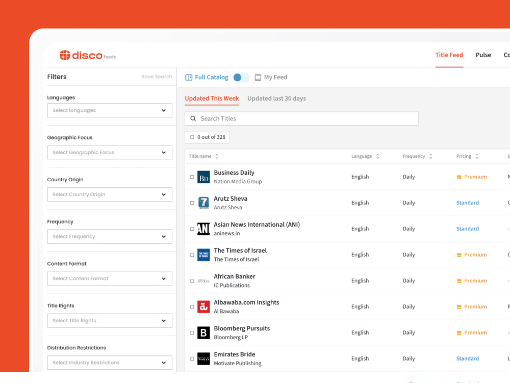
Task: Click the Bloomberg LP publisher text
Action: click(231, 338)
